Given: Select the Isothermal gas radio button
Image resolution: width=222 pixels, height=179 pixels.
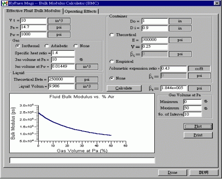Looking at the screenshot, I should pyautogui.click(x=17, y=46).
